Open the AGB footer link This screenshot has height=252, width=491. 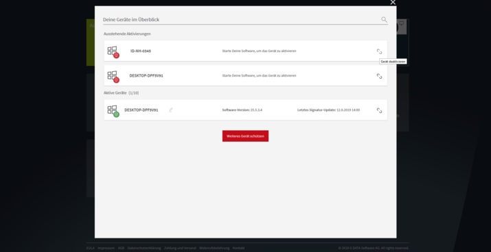[121, 248]
